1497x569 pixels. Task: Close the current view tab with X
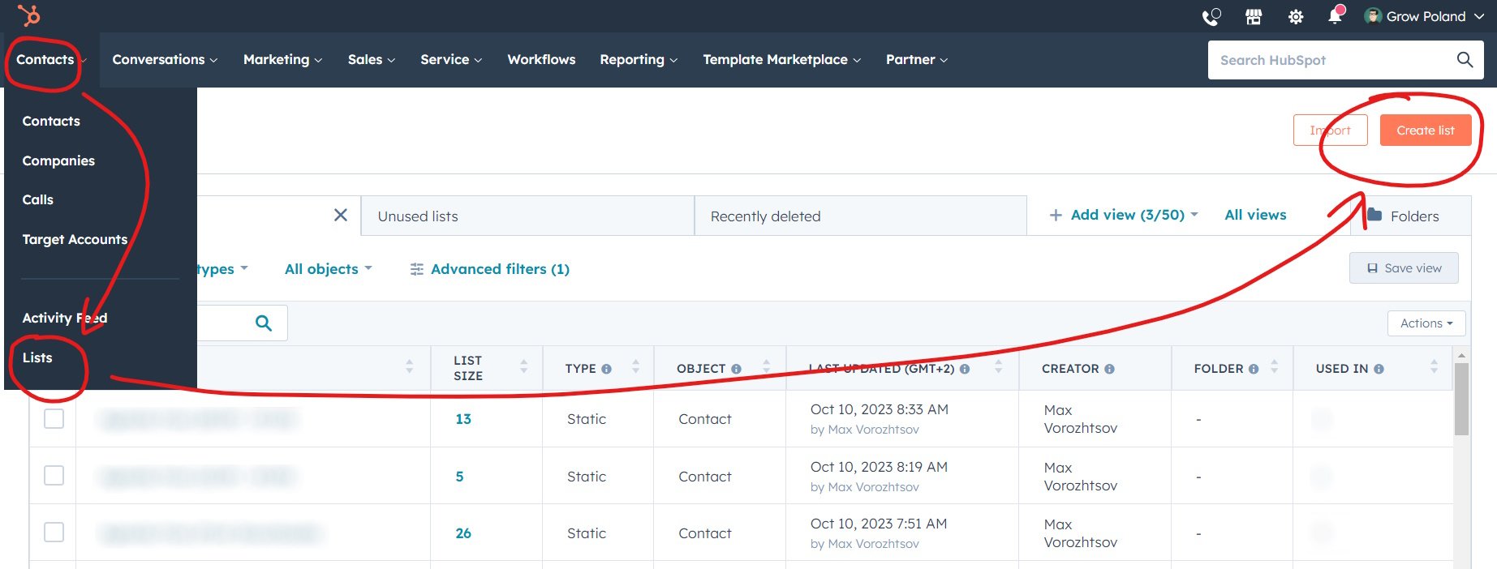pyautogui.click(x=341, y=215)
